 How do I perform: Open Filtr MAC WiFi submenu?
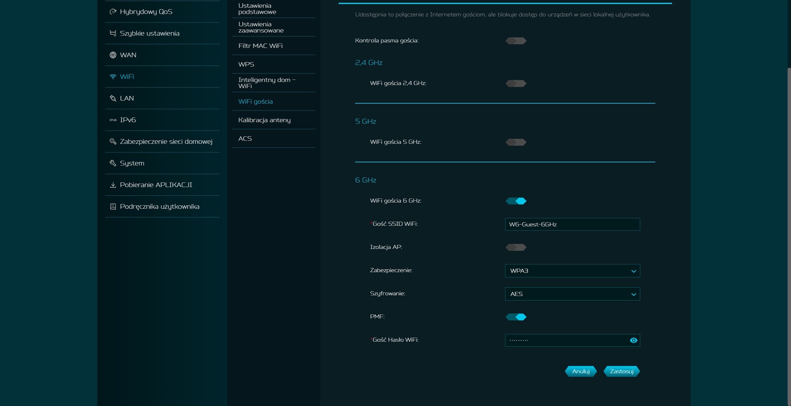click(x=274, y=46)
